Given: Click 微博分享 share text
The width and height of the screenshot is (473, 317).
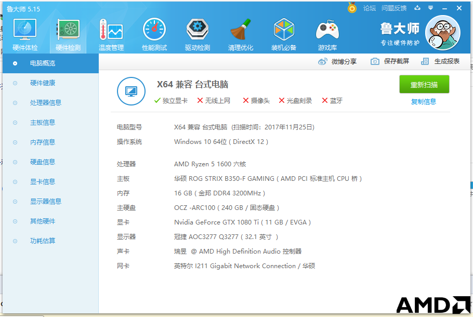Looking at the screenshot, I should [344, 61].
